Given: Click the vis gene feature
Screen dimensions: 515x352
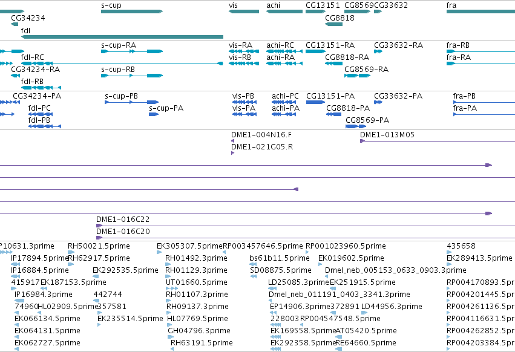Looking at the screenshot, I should tap(244, 11).
